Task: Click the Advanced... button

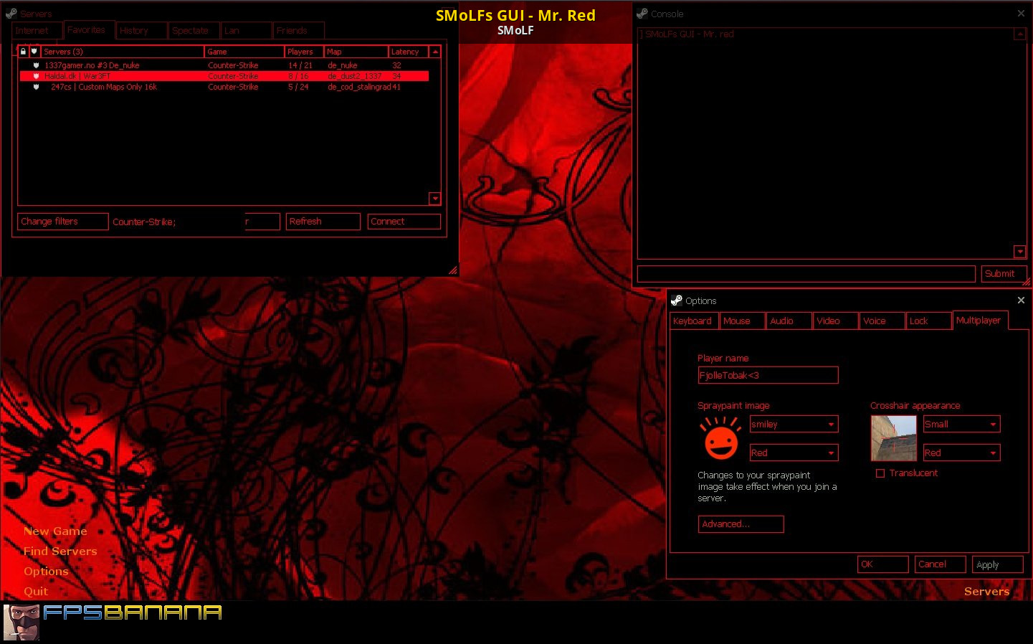Action: point(741,524)
